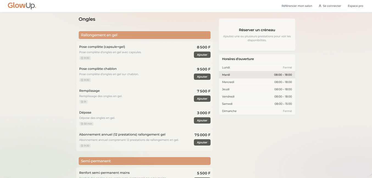Click the 30 min duration badge
Screen dimensions: 372x178
87,124
